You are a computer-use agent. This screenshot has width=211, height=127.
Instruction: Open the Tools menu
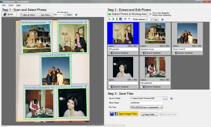coord(11,5)
